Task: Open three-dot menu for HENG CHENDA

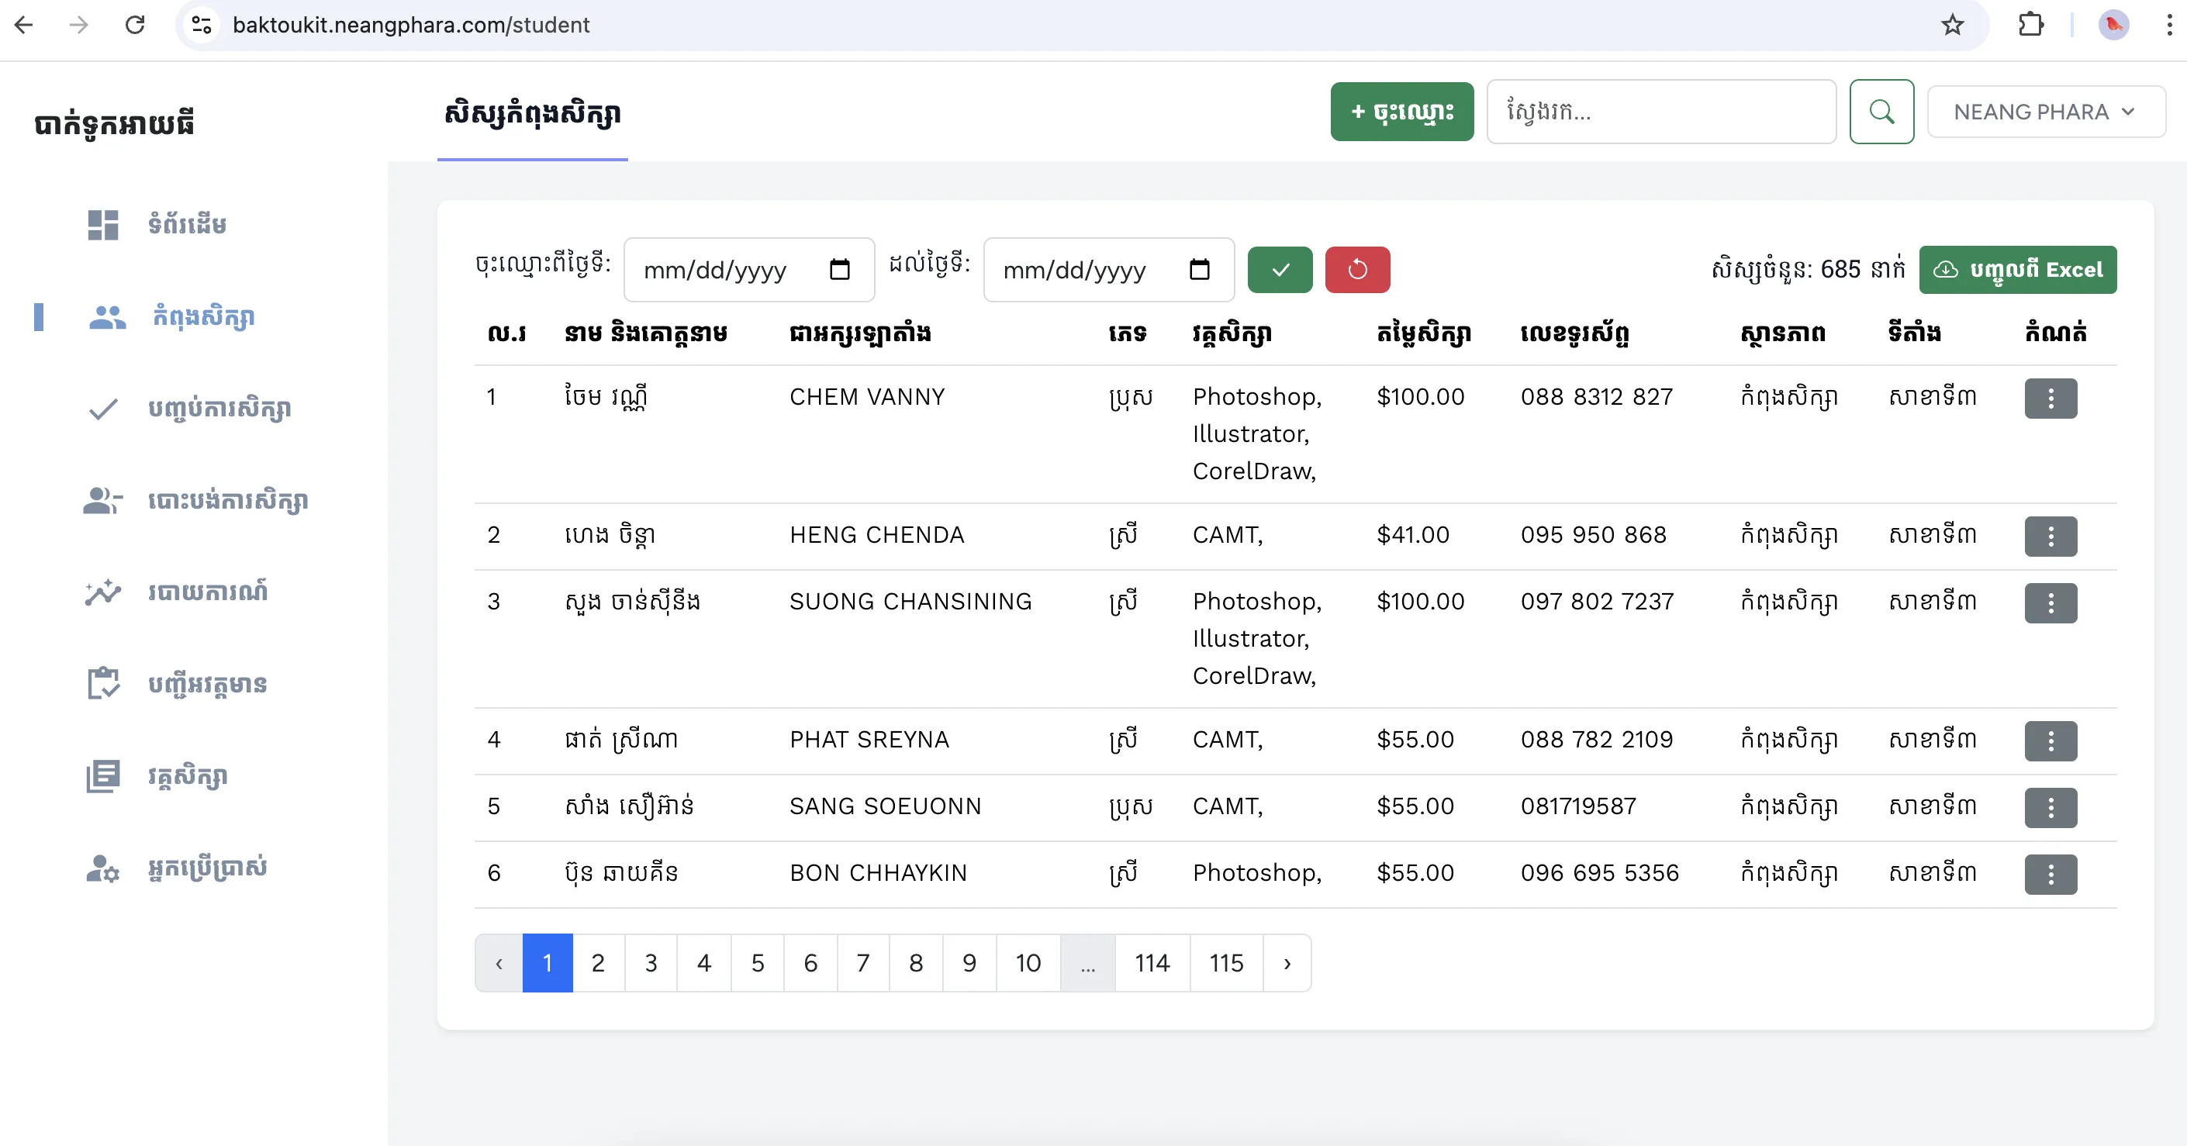Action: (2050, 537)
